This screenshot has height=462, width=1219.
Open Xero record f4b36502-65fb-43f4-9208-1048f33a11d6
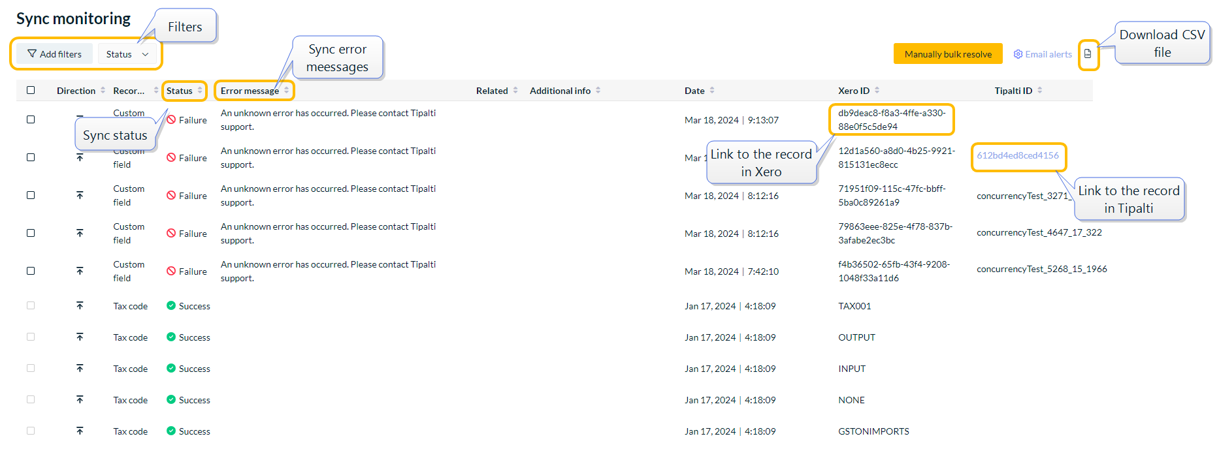coord(894,271)
